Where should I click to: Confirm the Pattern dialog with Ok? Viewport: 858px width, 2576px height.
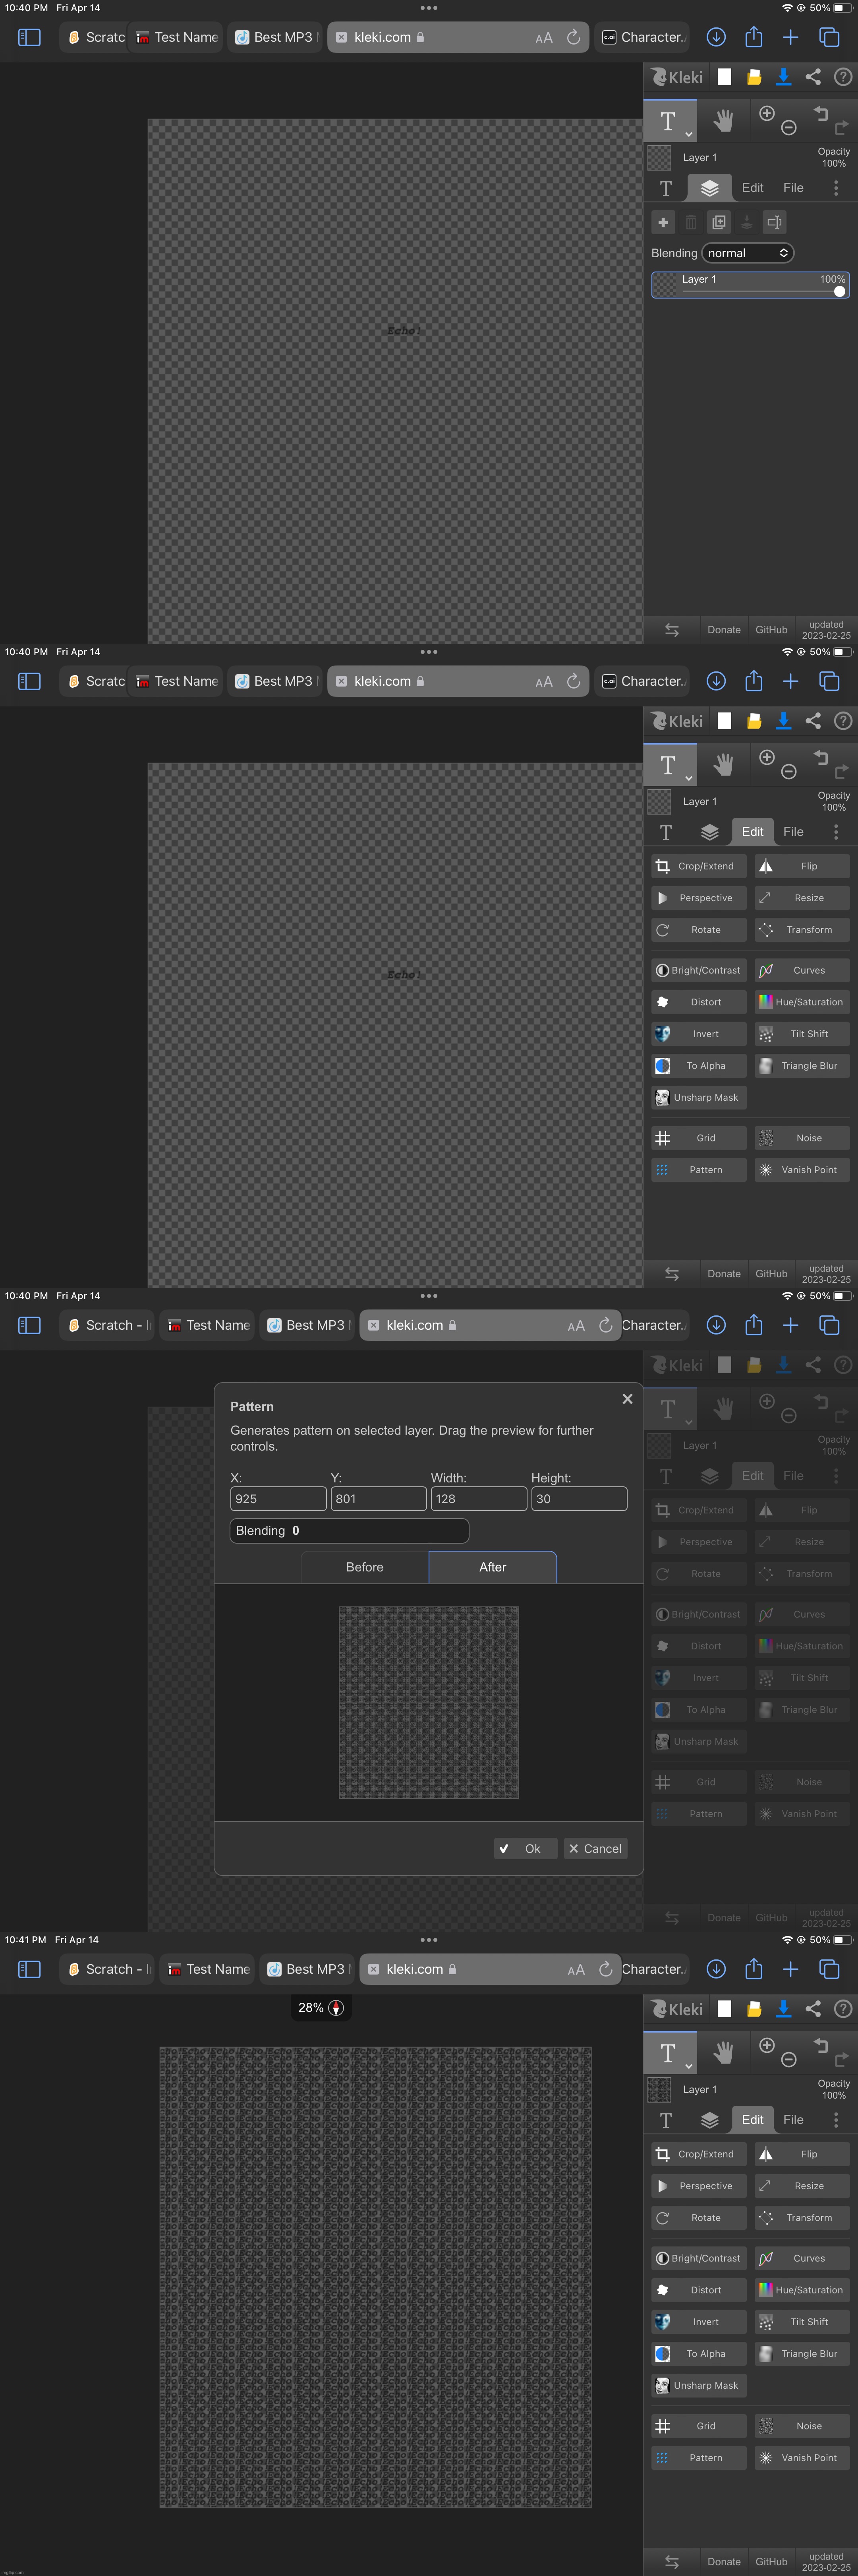526,1848
